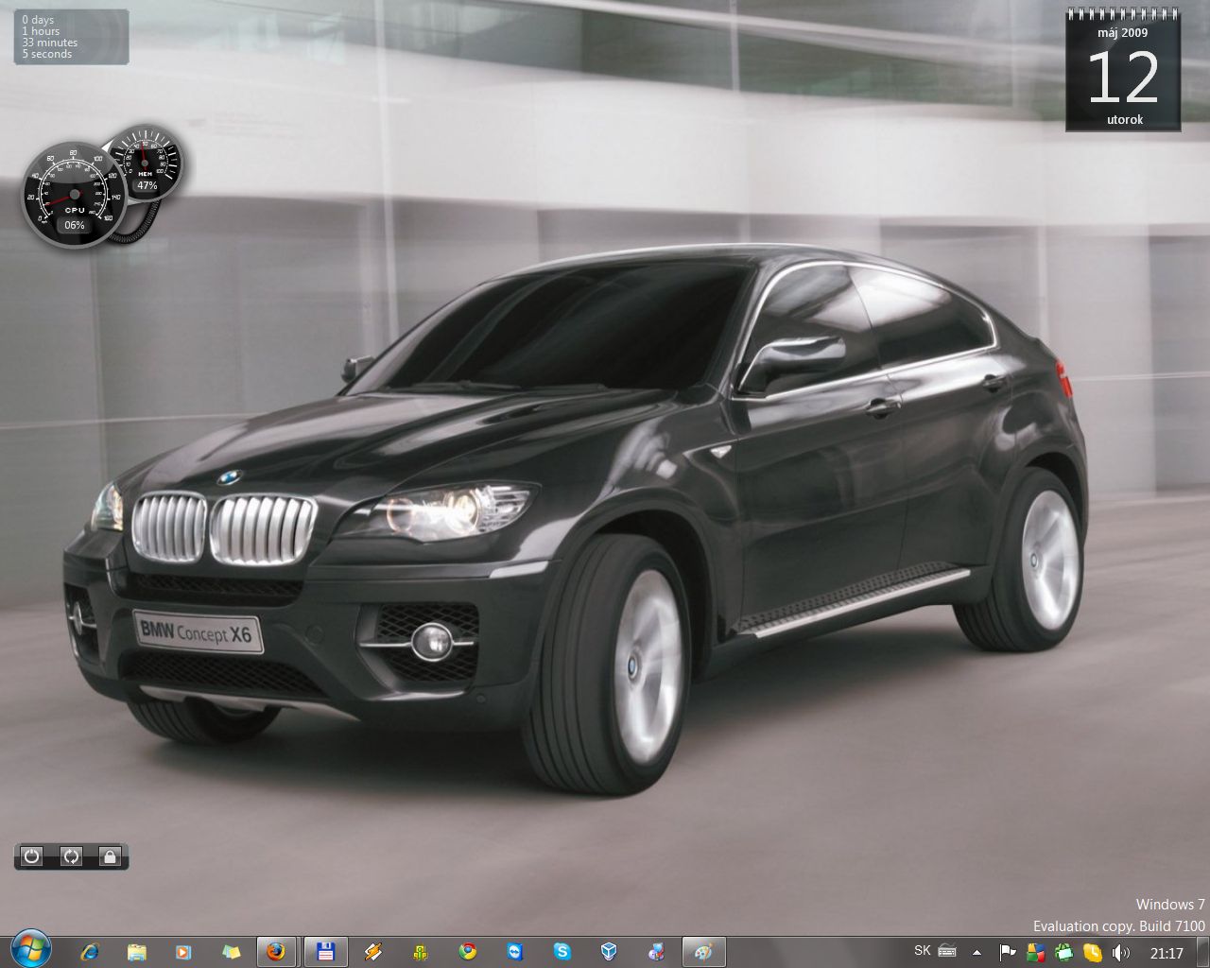The image size is (1210, 968).
Task: Click 'máj 2009' on calendar gadget
Action: 1123,32
